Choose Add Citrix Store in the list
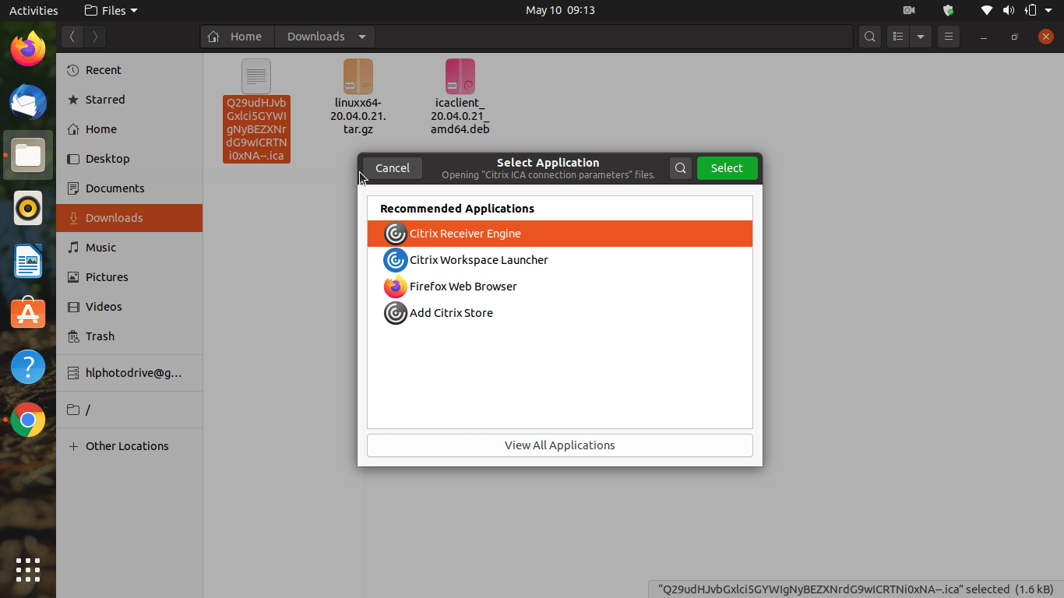The image size is (1064, 598). [x=560, y=313]
